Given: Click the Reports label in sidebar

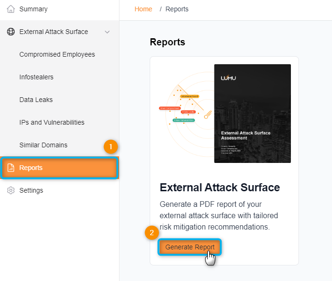Looking at the screenshot, I should click(31, 168).
